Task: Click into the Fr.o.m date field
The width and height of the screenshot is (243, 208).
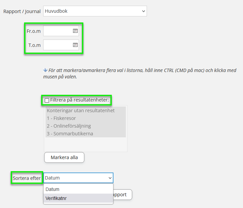Action: [58, 31]
